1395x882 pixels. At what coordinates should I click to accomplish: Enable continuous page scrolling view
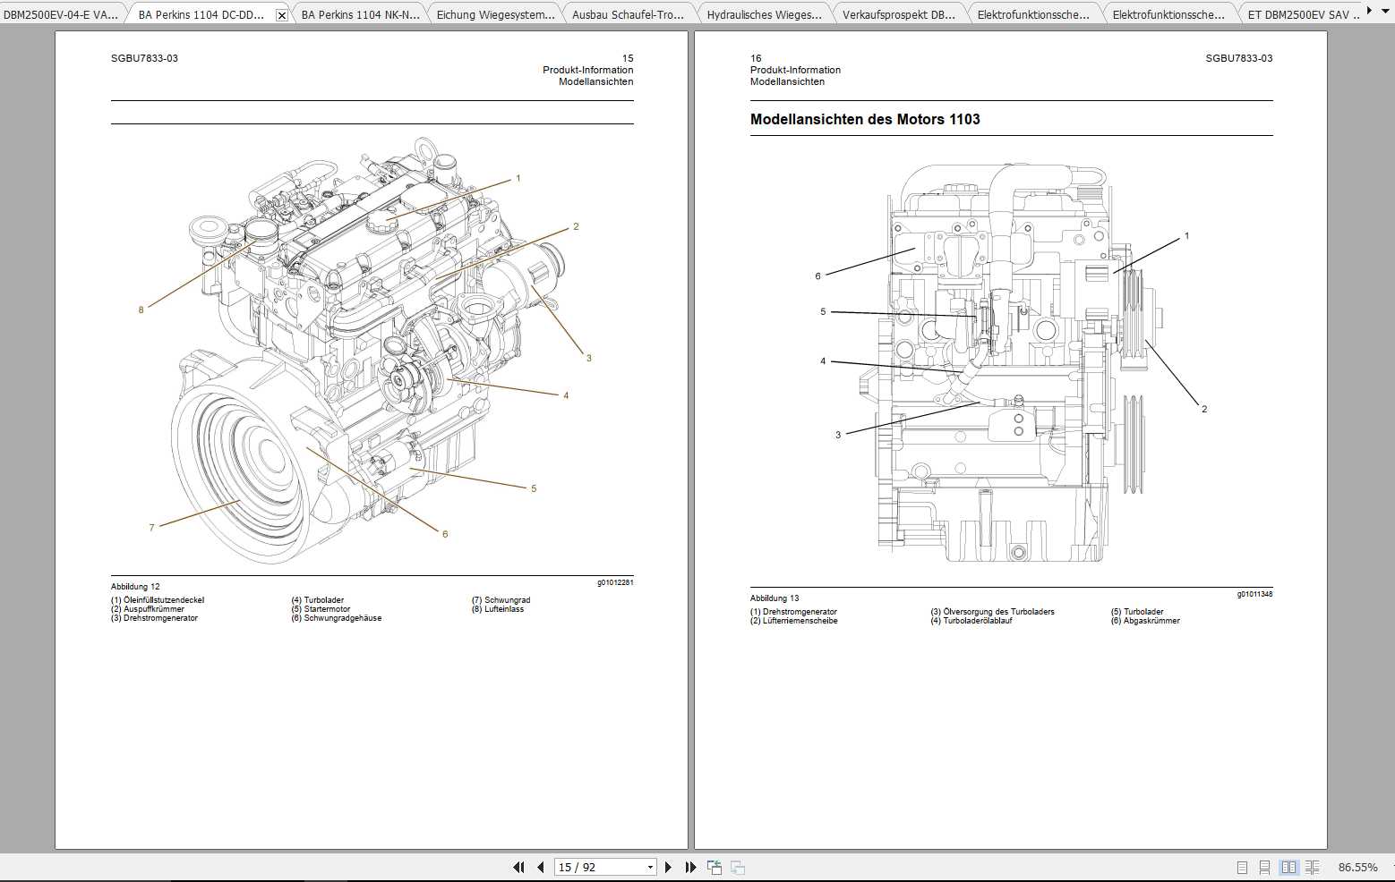[1264, 867]
